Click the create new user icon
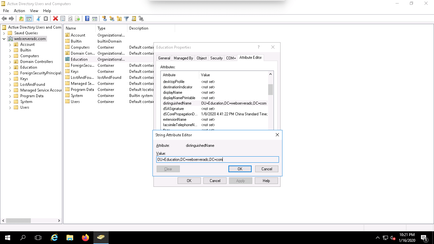 pyautogui.click(x=104, y=19)
